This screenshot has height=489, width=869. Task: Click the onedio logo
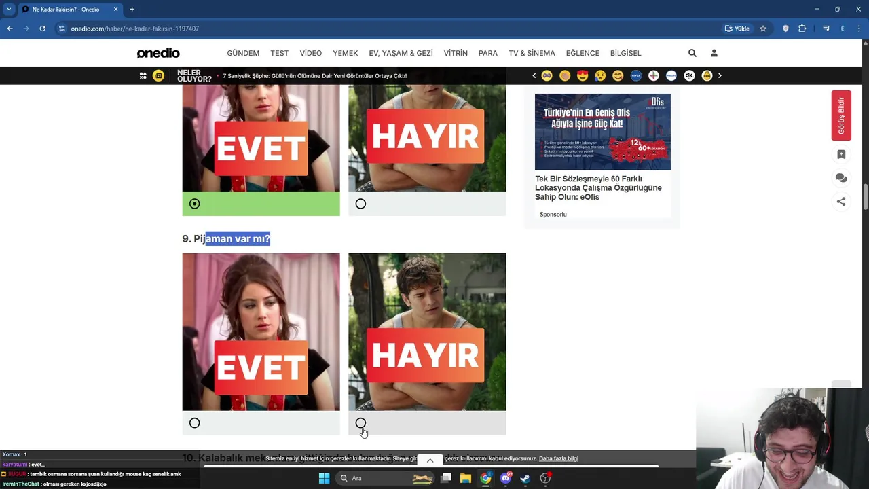pos(158,53)
